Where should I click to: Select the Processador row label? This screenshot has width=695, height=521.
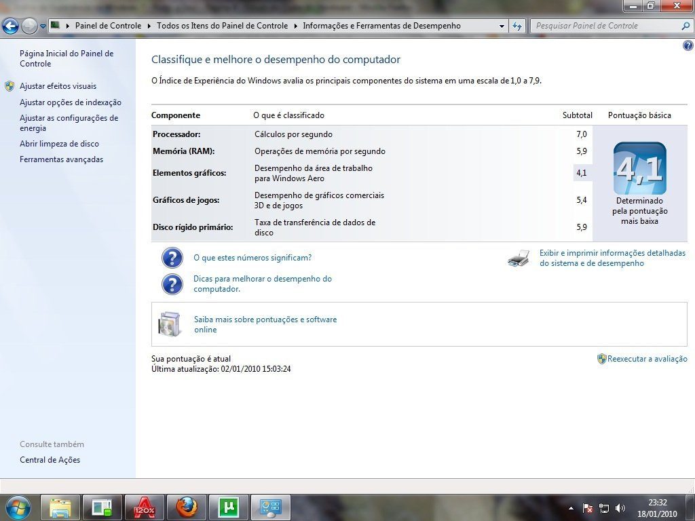click(176, 134)
